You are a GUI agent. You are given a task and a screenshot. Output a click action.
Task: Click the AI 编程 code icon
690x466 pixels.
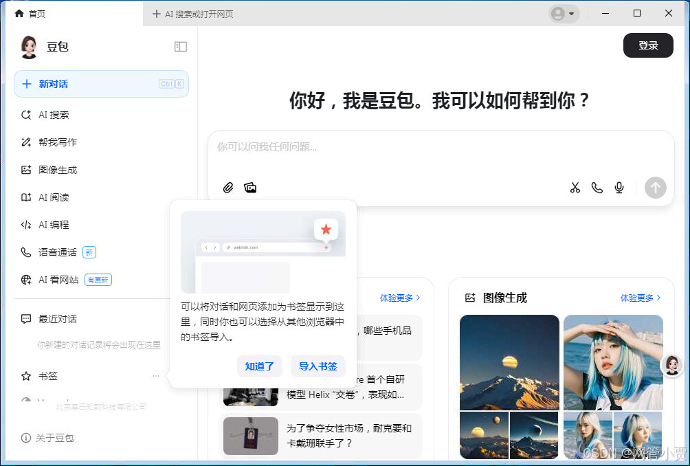point(26,225)
